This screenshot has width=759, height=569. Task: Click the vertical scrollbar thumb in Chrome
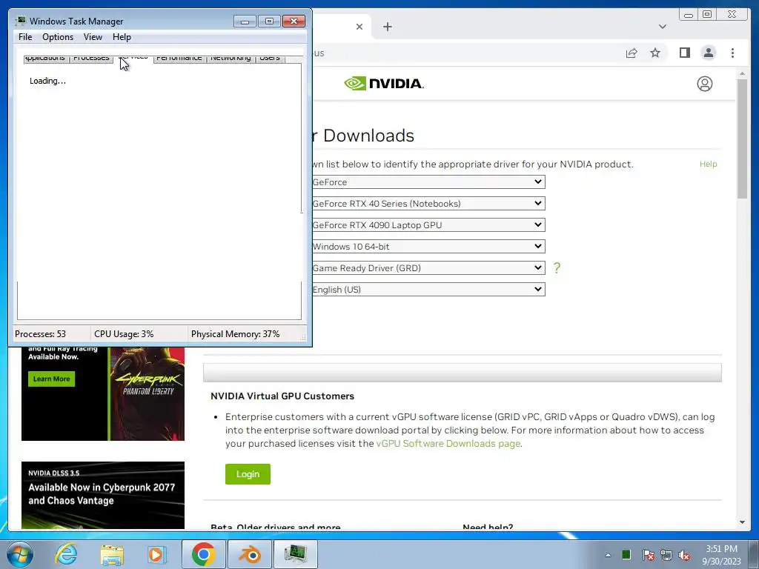742,139
